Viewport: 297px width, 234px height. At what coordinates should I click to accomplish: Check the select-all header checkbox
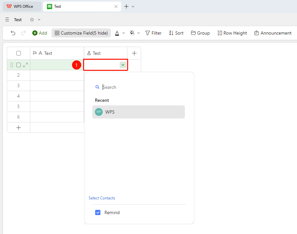(19, 53)
